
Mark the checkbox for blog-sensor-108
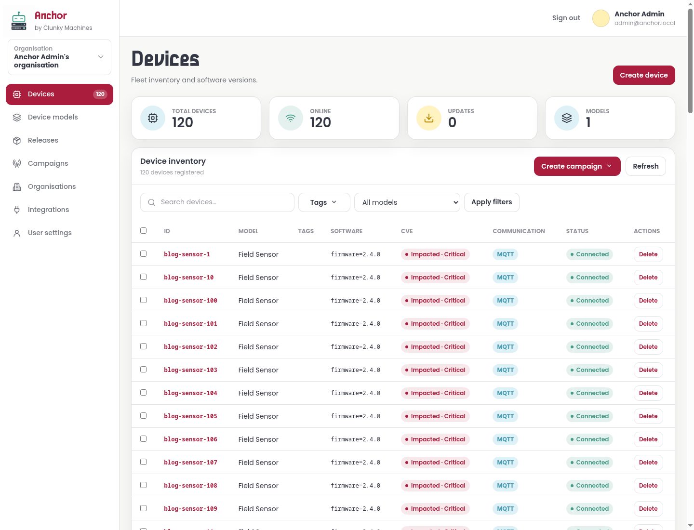click(x=143, y=485)
